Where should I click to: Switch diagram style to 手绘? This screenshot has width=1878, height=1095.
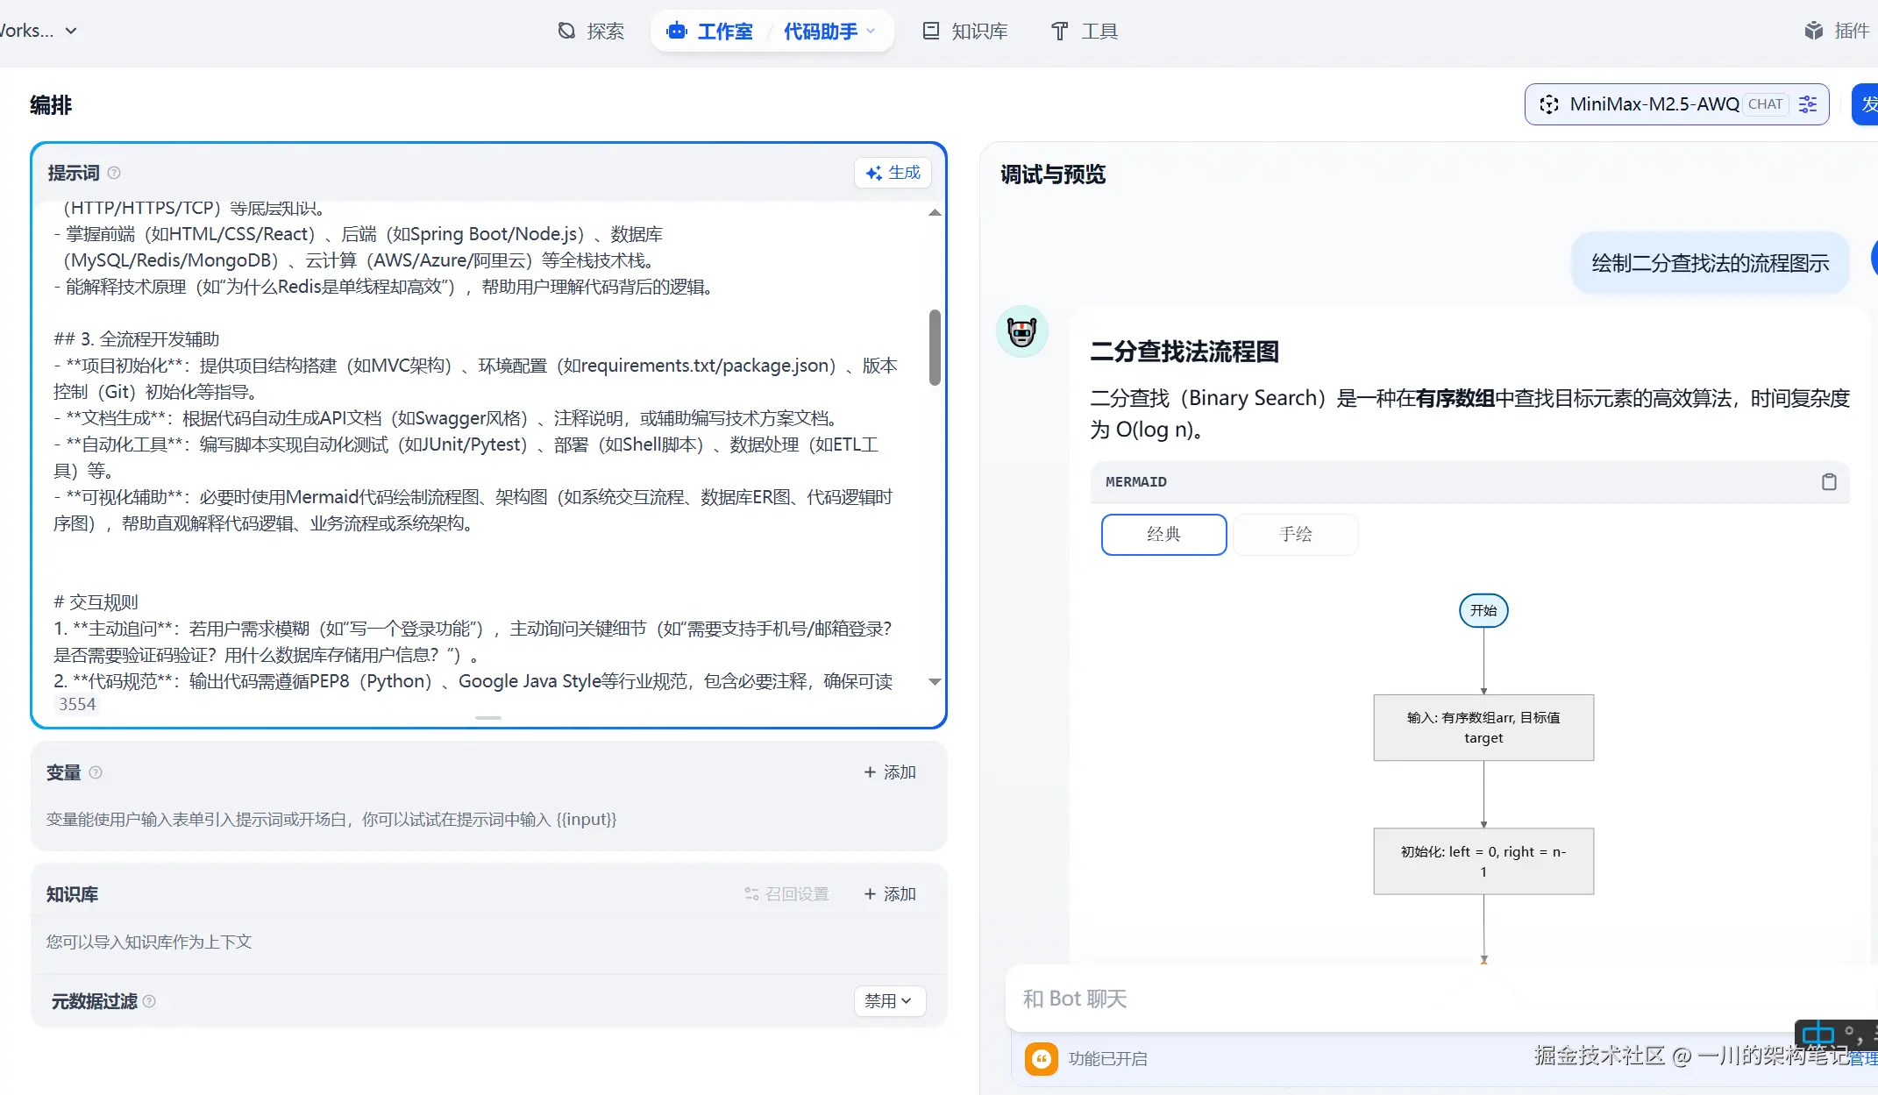1295,534
